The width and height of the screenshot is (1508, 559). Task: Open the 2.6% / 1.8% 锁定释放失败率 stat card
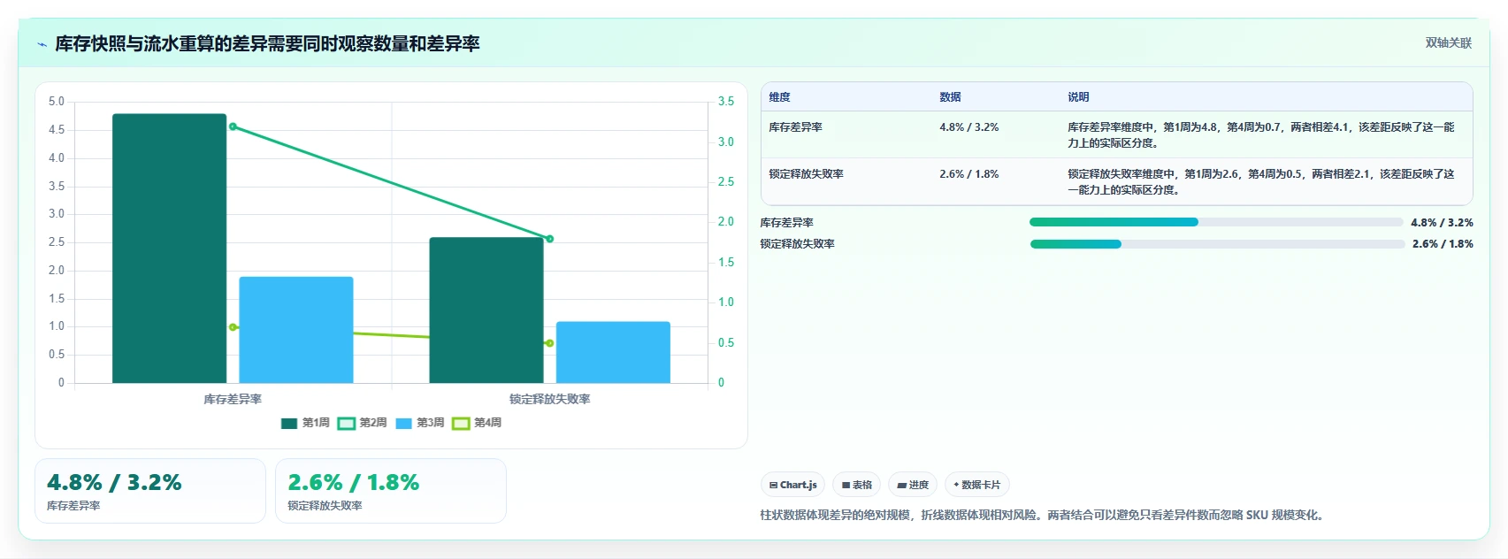pyautogui.click(x=391, y=491)
